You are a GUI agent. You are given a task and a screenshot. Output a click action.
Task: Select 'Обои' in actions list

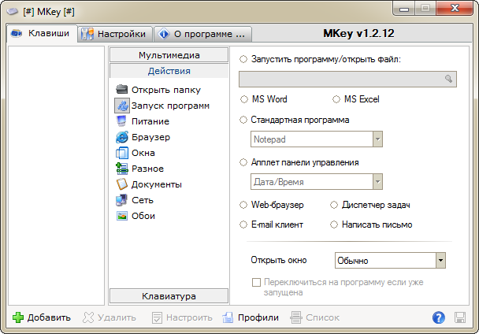143,216
